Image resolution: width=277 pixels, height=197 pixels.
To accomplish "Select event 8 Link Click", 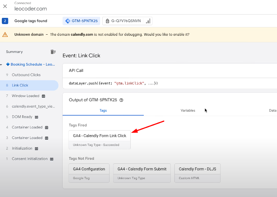I will point(29,85).
